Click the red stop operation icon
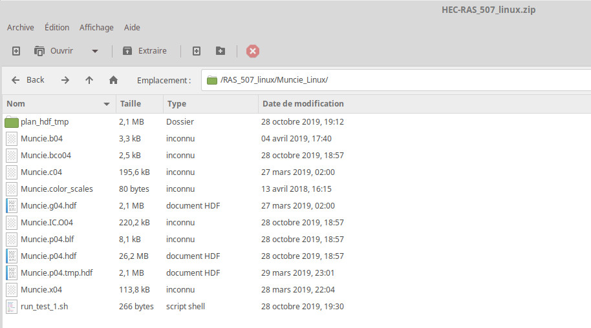Viewport: 591px width, 328px height. tap(253, 51)
